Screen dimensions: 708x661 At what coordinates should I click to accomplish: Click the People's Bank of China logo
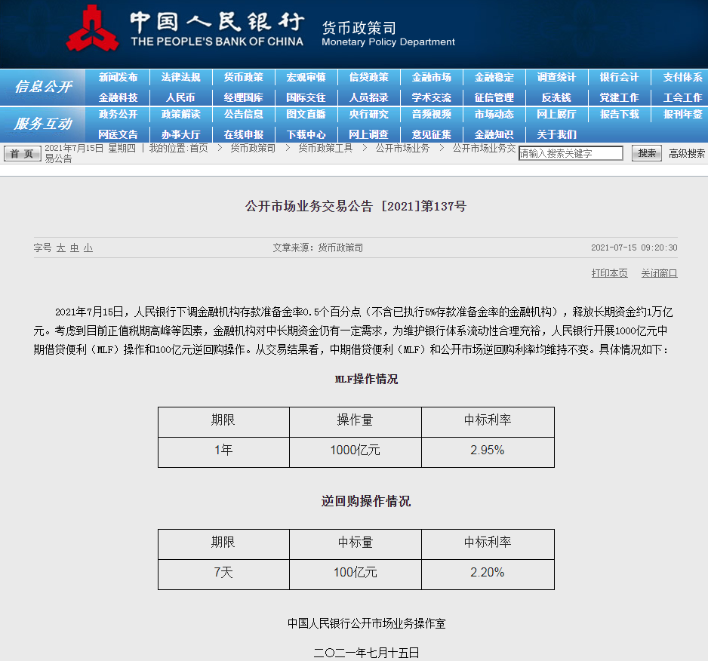click(x=92, y=29)
